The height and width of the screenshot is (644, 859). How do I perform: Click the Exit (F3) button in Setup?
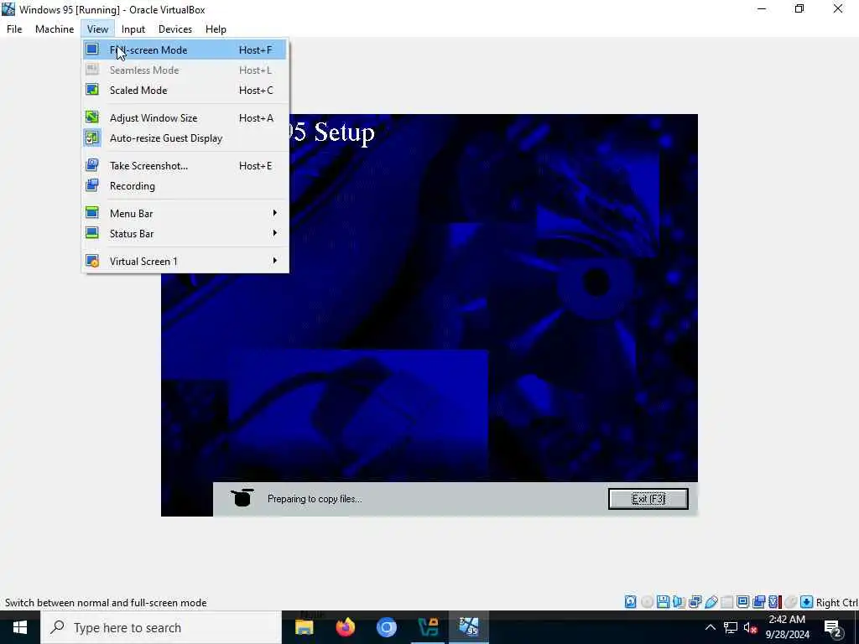(648, 499)
